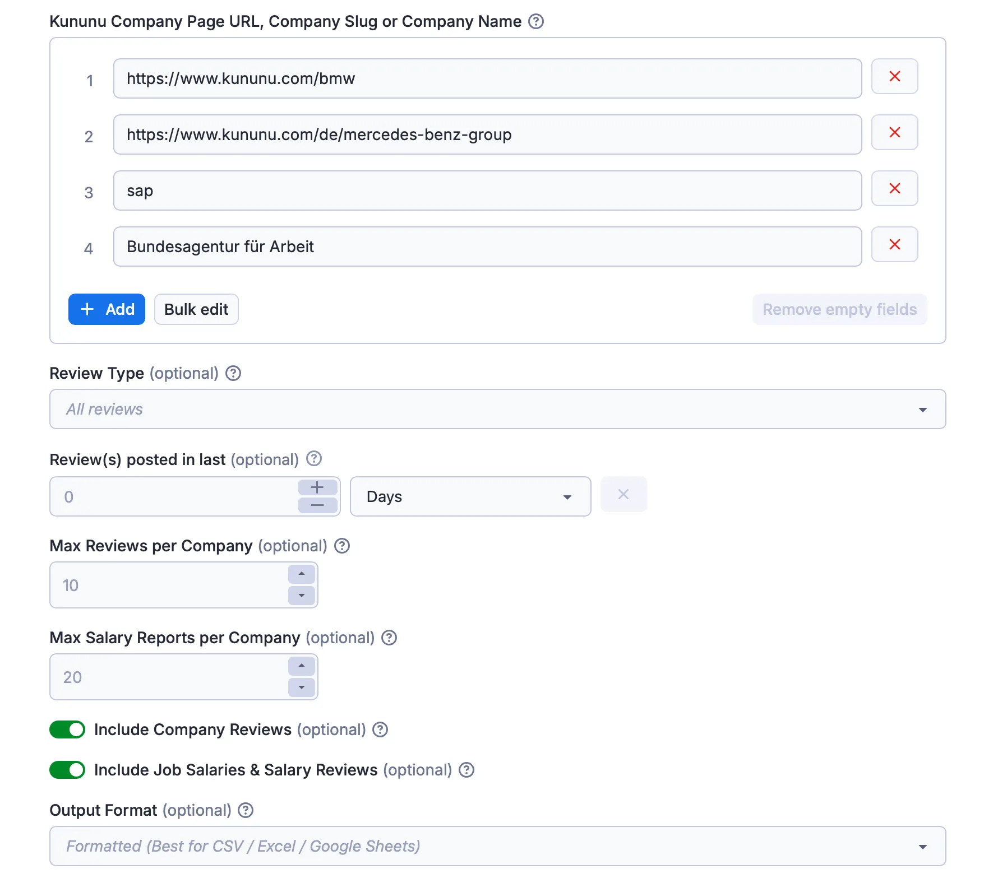Delete the mercedes-benz-group URL row
The height and width of the screenshot is (883, 1007).
(894, 132)
